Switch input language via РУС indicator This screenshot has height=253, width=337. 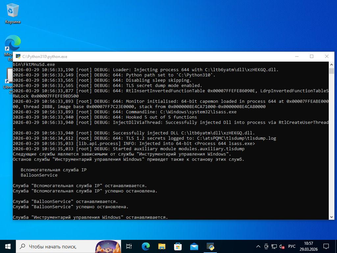click(x=292, y=246)
